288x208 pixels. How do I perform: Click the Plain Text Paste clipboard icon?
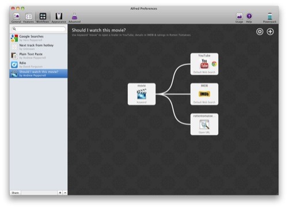(x=14, y=56)
